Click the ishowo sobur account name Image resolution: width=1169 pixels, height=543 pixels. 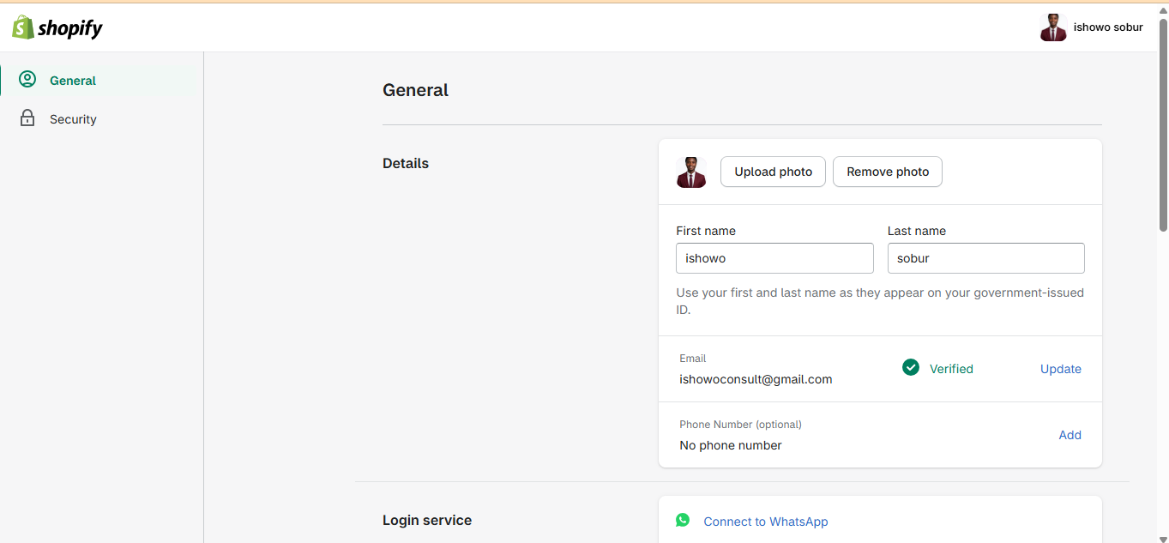(x=1108, y=27)
